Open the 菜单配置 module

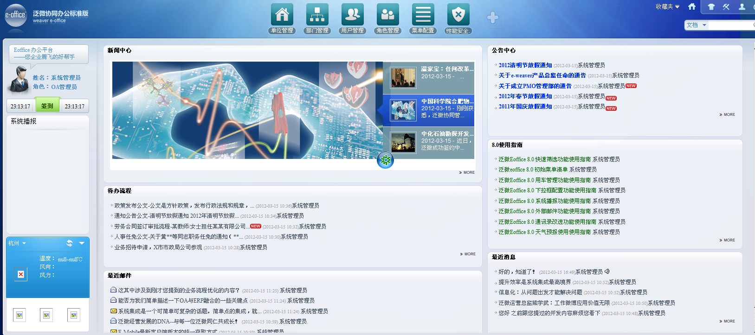423,19
